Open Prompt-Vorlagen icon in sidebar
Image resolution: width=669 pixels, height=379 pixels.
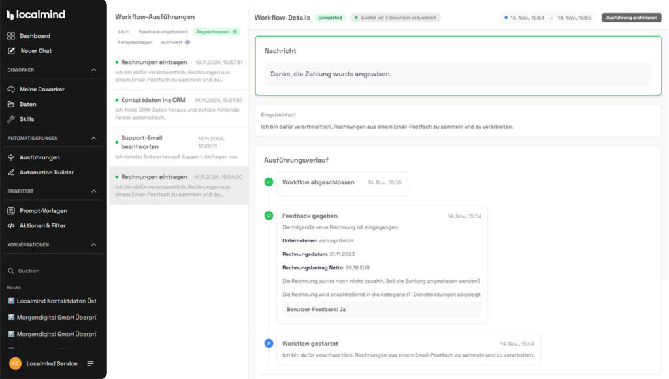tap(11, 211)
